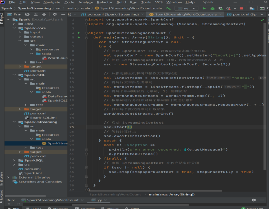Image resolution: width=269 pixels, height=209 pixels.
Task: Stop the running process with red square
Action: tap(241, 8)
